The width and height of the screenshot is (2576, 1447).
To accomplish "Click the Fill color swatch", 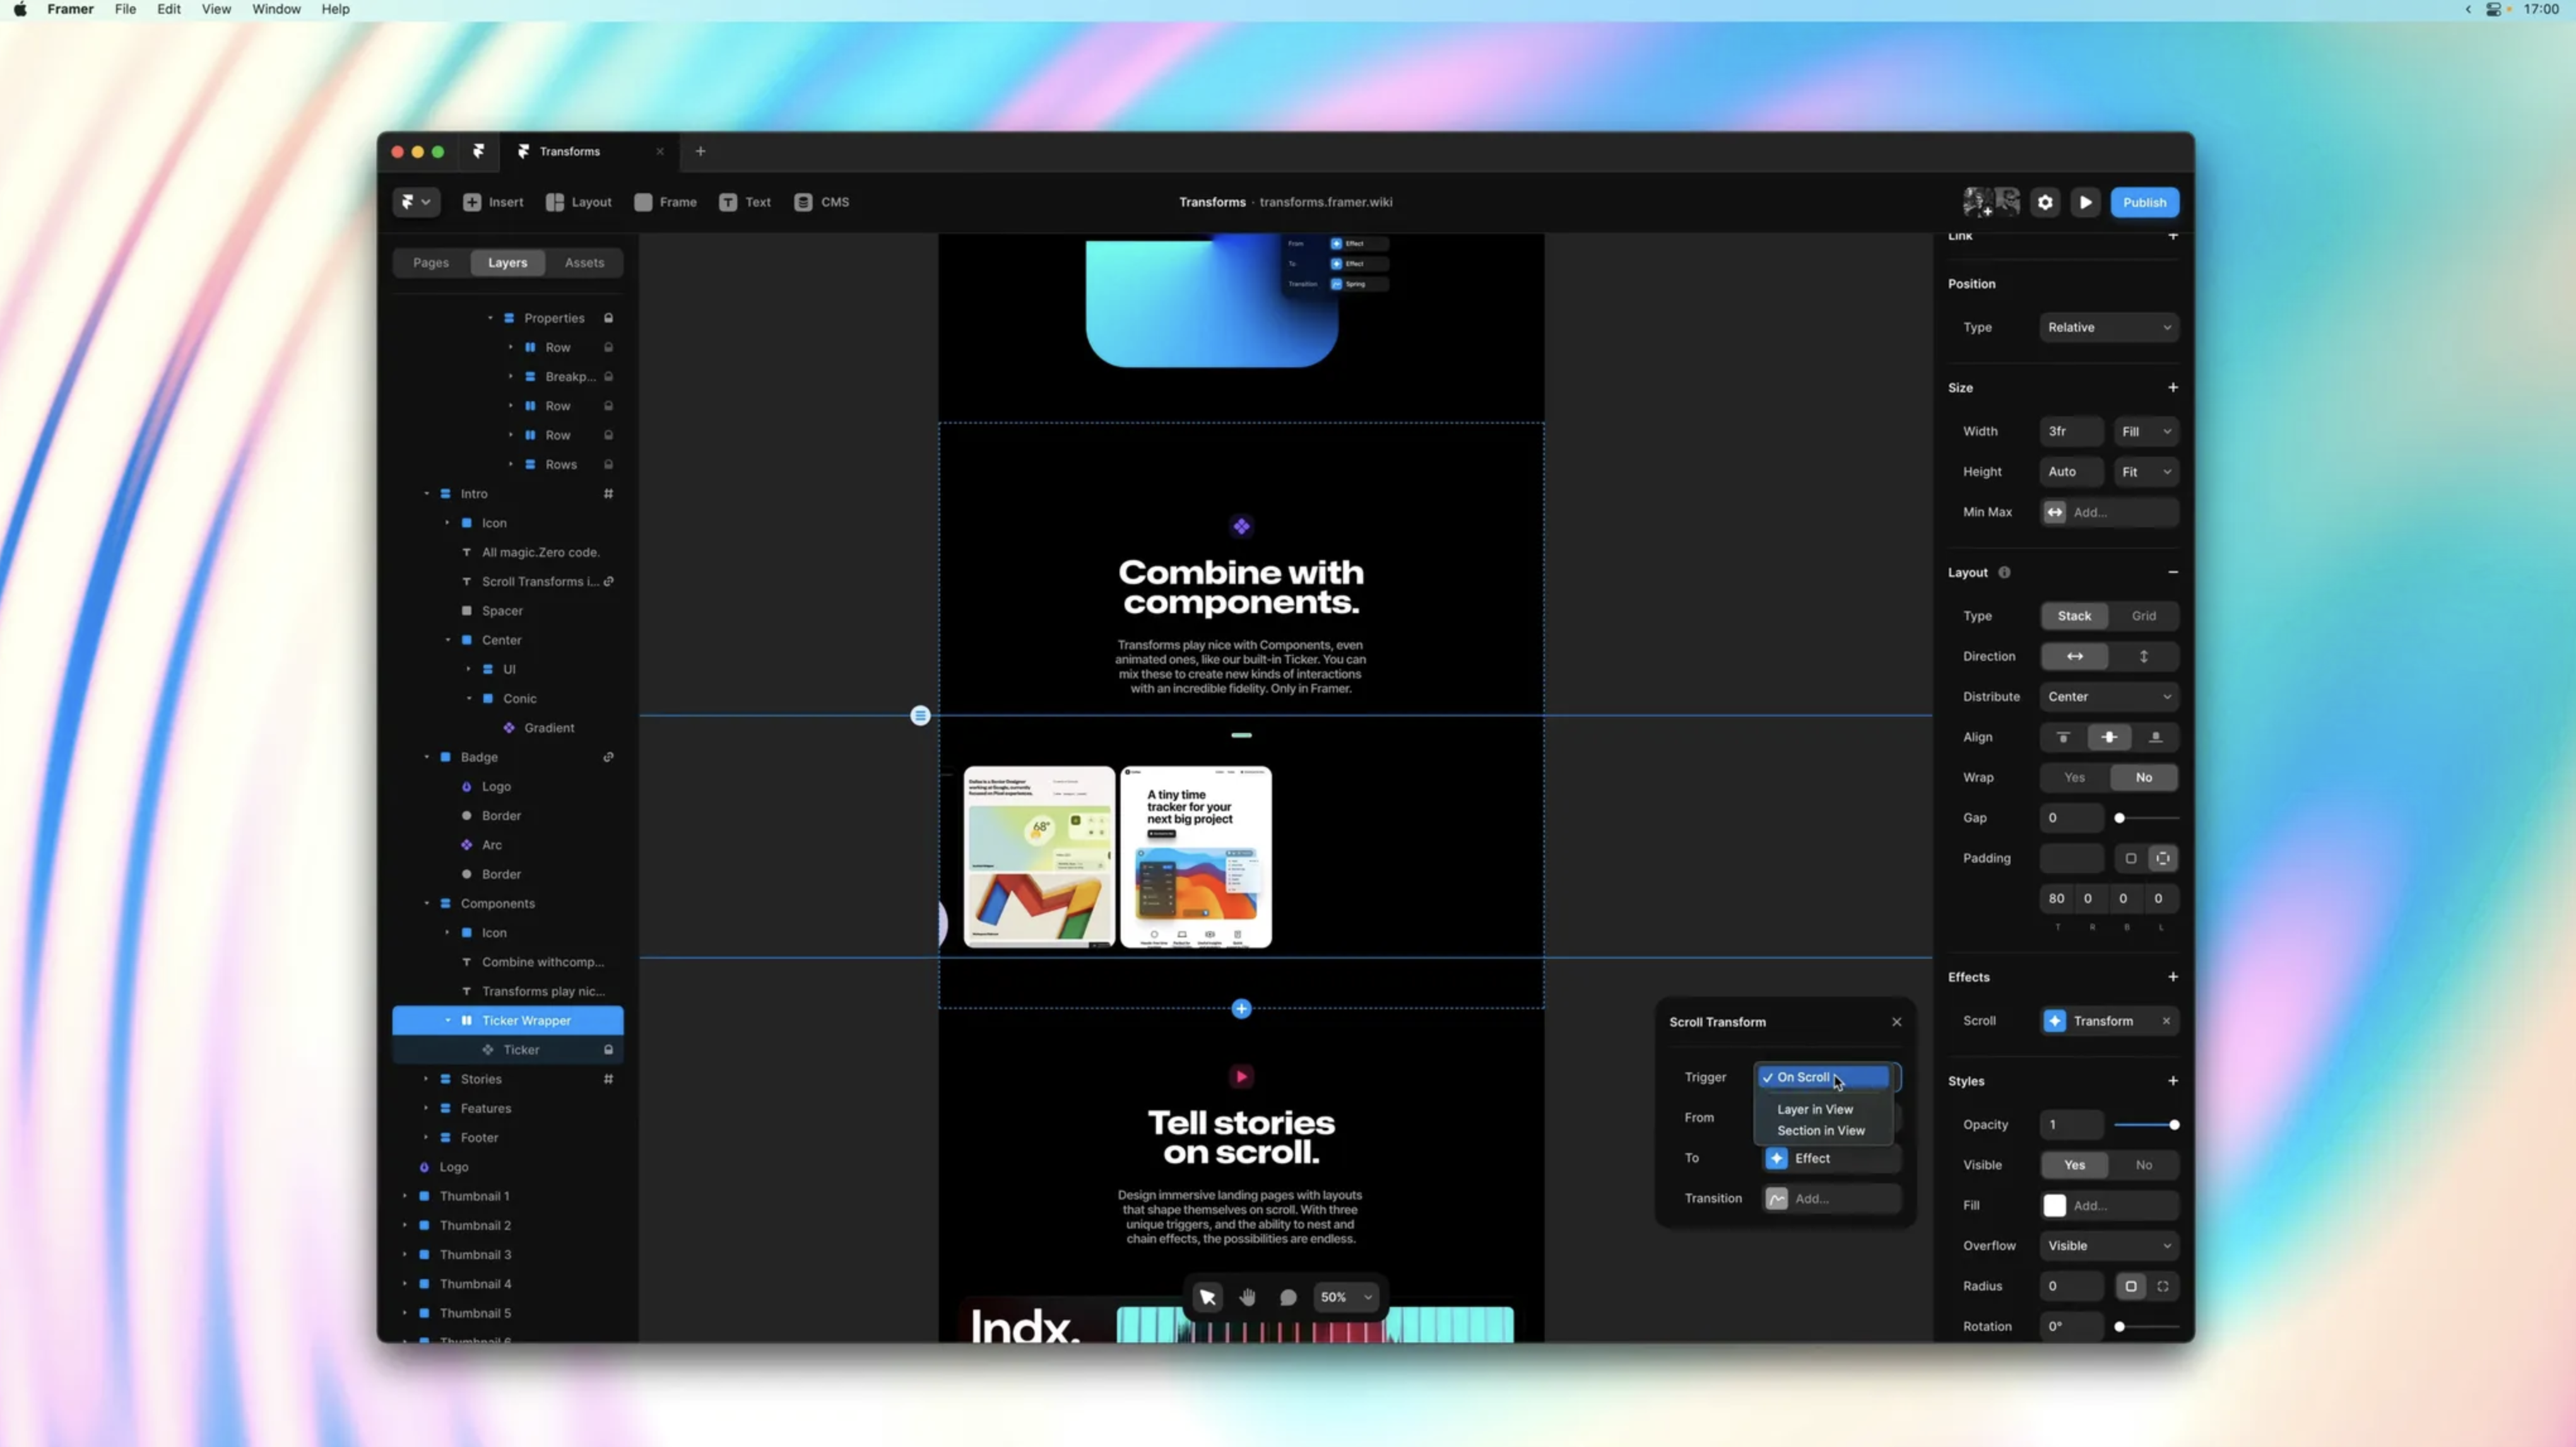I will (2054, 1206).
